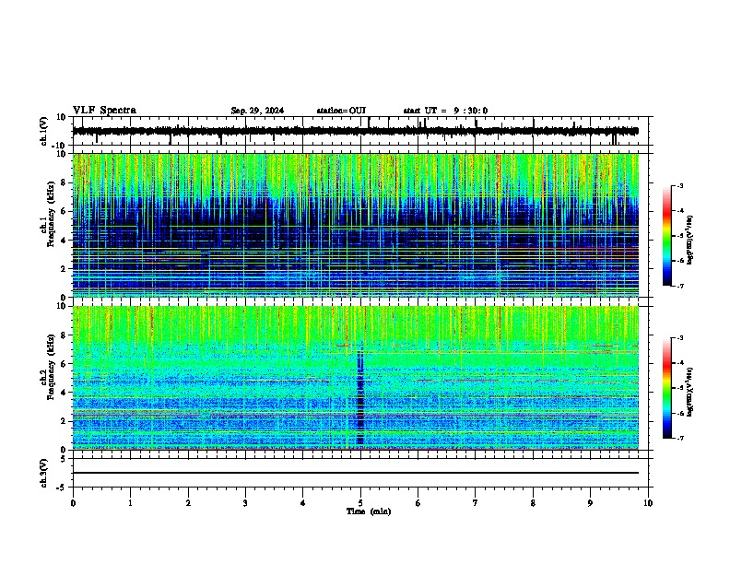Click the ch.1 voltage waveform trace

356,131
